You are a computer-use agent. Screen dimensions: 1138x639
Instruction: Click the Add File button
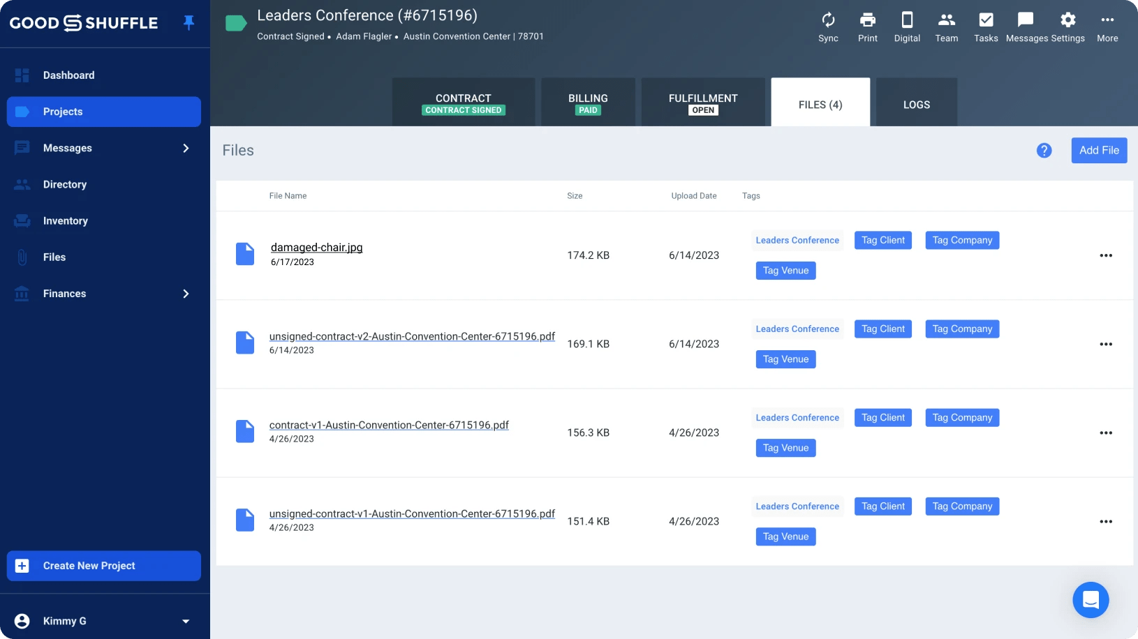pyautogui.click(x=1098, y=150)
